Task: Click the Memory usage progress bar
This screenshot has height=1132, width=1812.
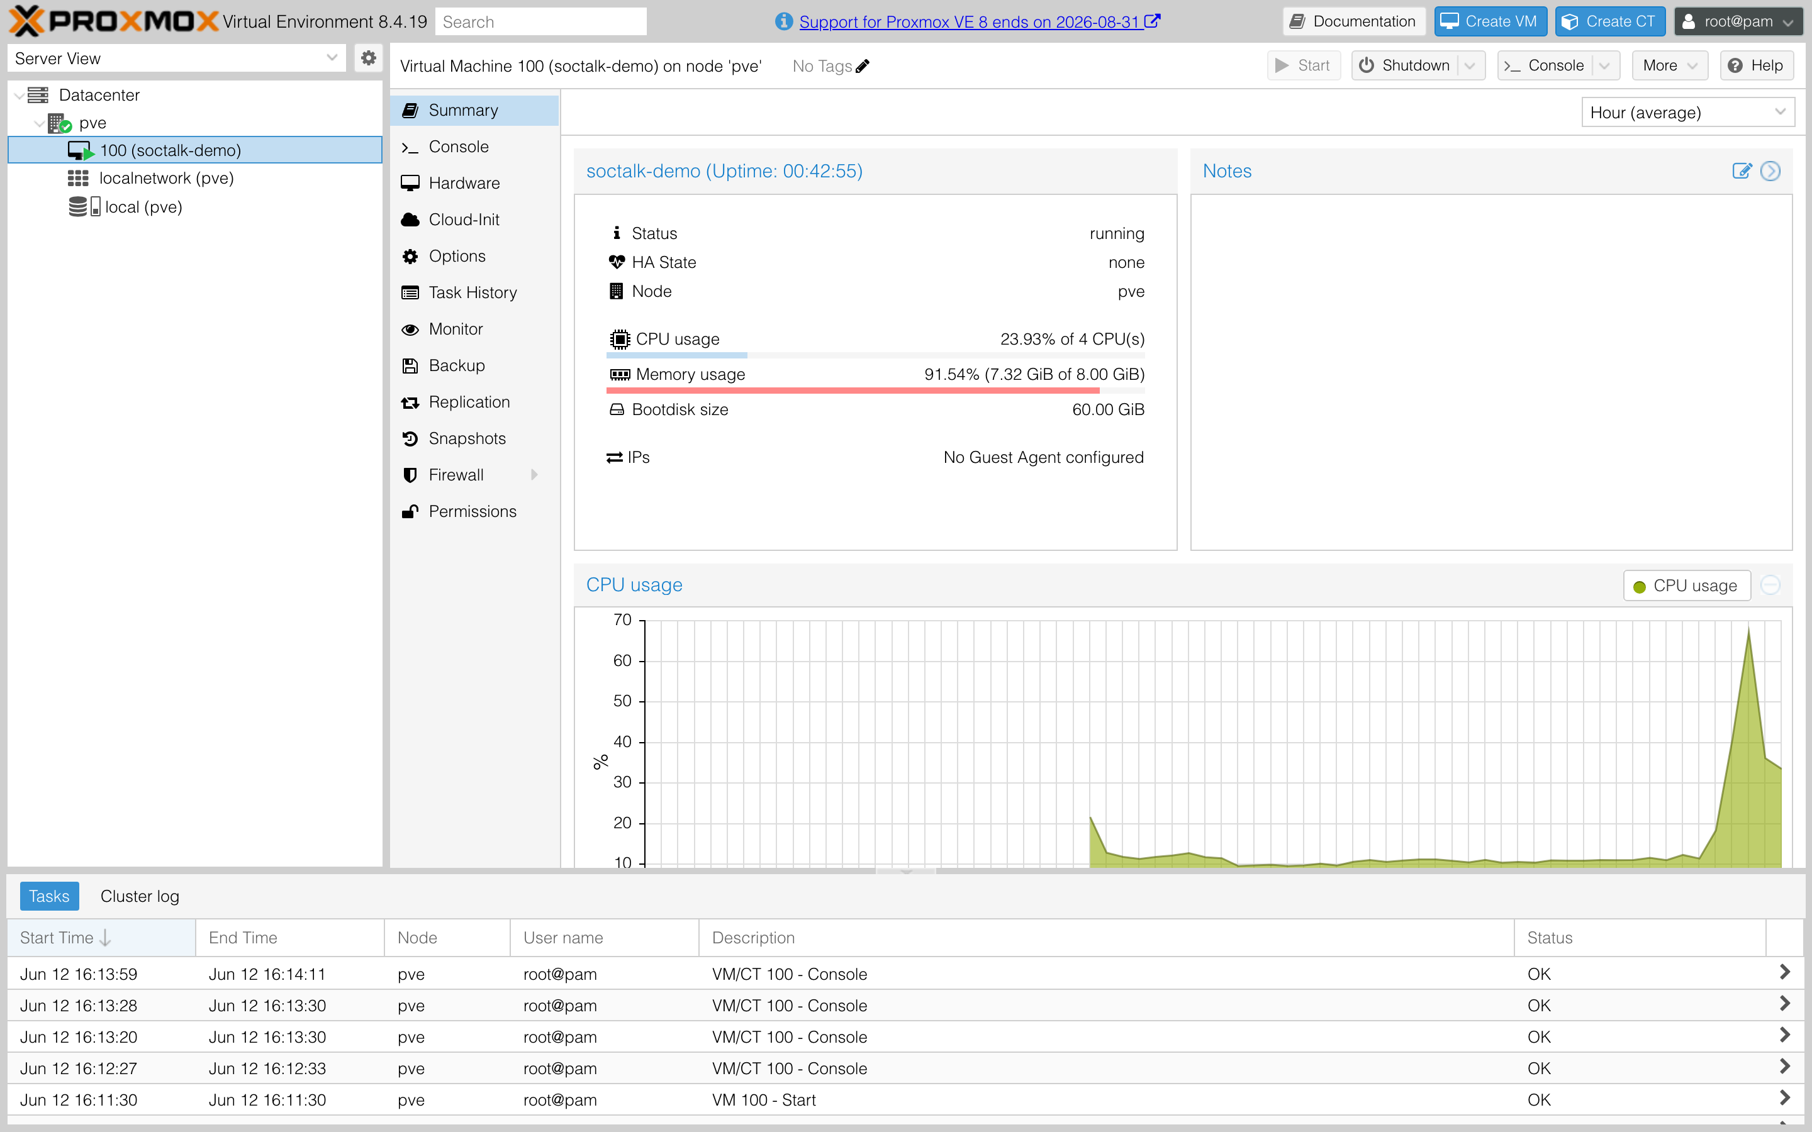Action: click(875, 390)
